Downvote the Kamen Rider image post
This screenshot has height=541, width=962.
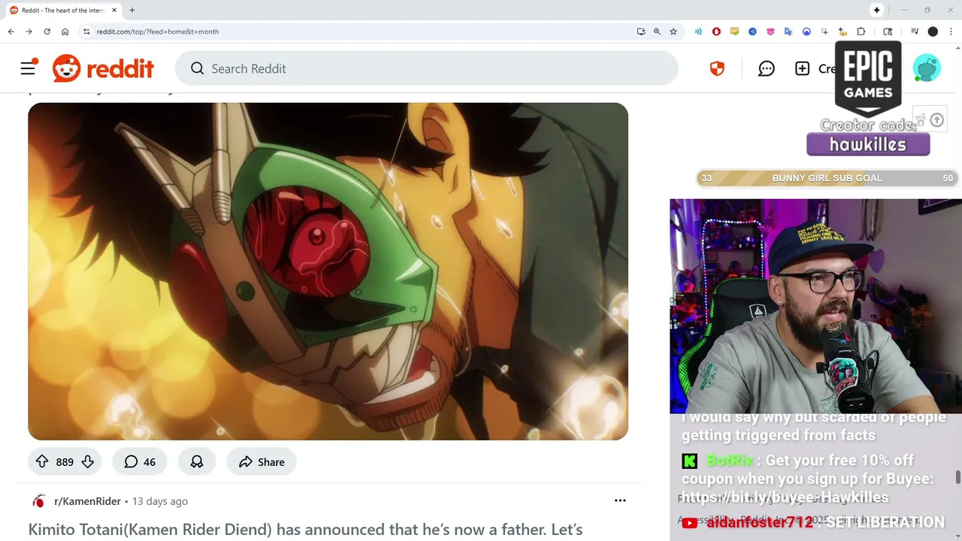pos(87,462)
